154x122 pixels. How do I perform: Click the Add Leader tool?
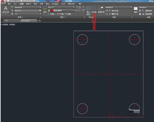(x=114, y=11)
